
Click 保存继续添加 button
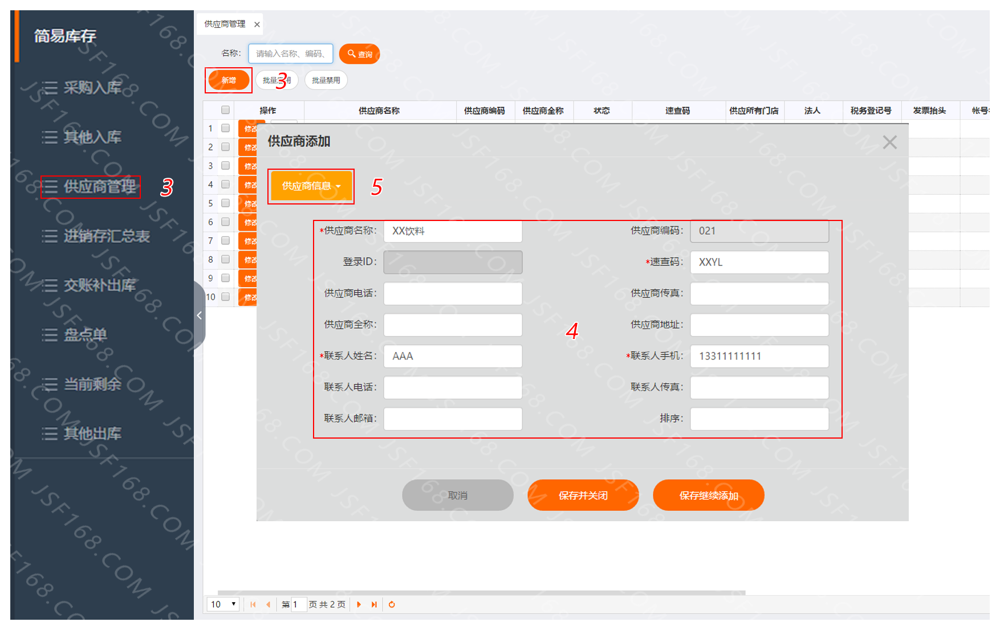[709, 495]
